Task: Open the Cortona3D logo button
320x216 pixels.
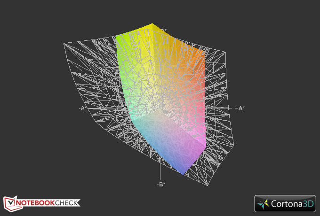Action: pyautogui.click(x=285, y=204)
